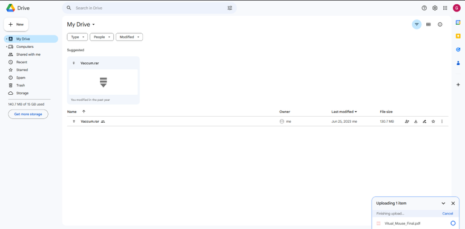This screenshot has width=465, height=229.
Task: Share Vaccum.rar using the share icon
Action: pos(407,121)
